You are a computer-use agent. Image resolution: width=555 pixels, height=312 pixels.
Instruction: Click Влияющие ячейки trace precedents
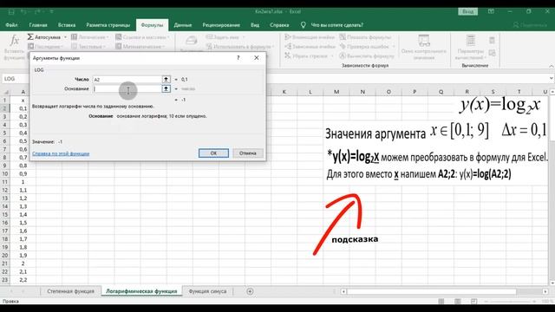tap(310, 37)
